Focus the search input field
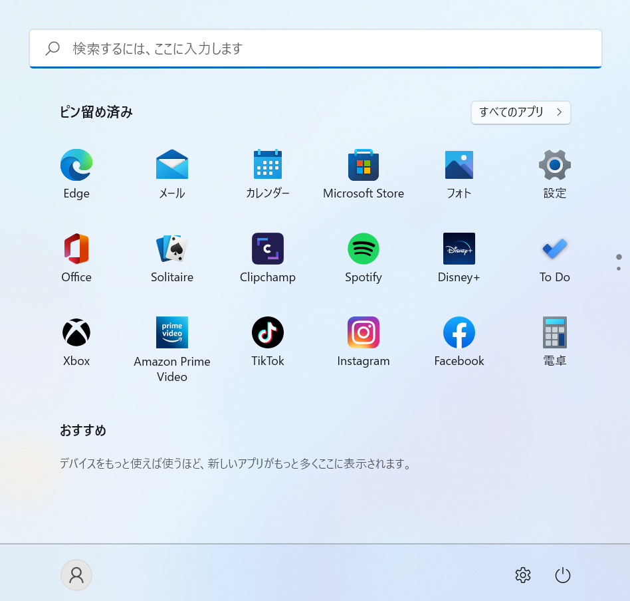This screenshot has width=630, height=601. (x=316, y=49)
